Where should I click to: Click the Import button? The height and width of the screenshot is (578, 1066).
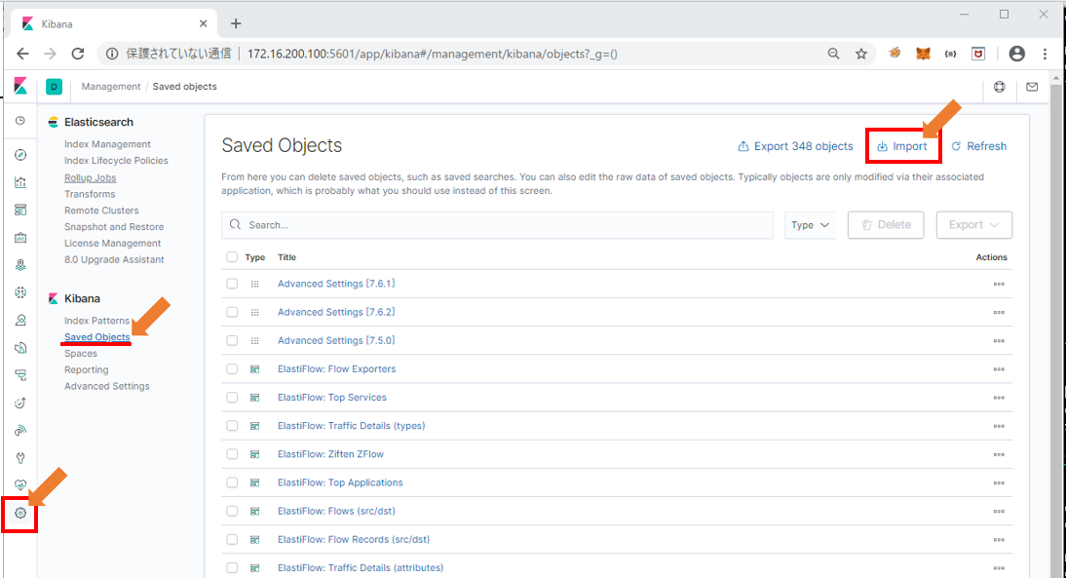click(902, 146)
